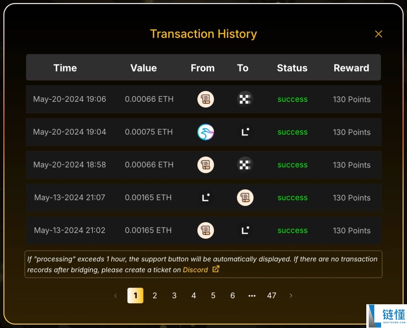
Task: Click the Status column header
Action: [292, 68]
